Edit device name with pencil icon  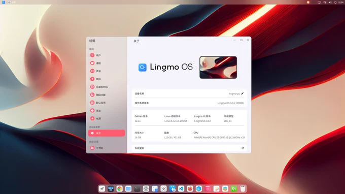[x=243, y=93]
